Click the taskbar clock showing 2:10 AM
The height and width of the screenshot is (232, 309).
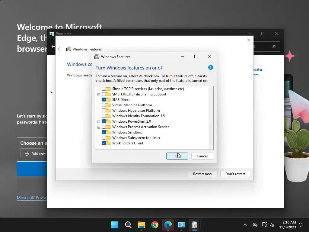click(288, 225)
